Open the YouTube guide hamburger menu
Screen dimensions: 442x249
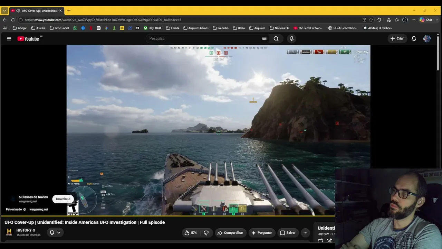[x=9, y=39]
